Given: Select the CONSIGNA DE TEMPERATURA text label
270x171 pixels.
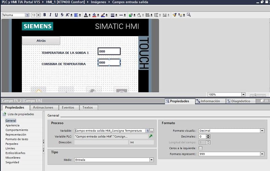Looking at the screenshot, I should pos(63,64).
